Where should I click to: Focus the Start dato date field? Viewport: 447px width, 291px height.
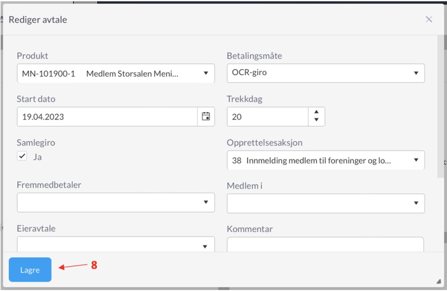pyautogui.click(x=107, y=116)
